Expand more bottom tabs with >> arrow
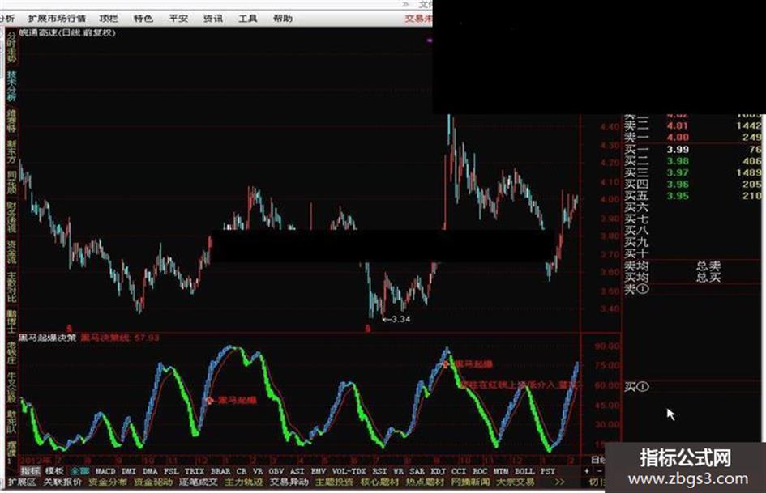Viewport: 766px width, 493px height. (x=560, y=482)
